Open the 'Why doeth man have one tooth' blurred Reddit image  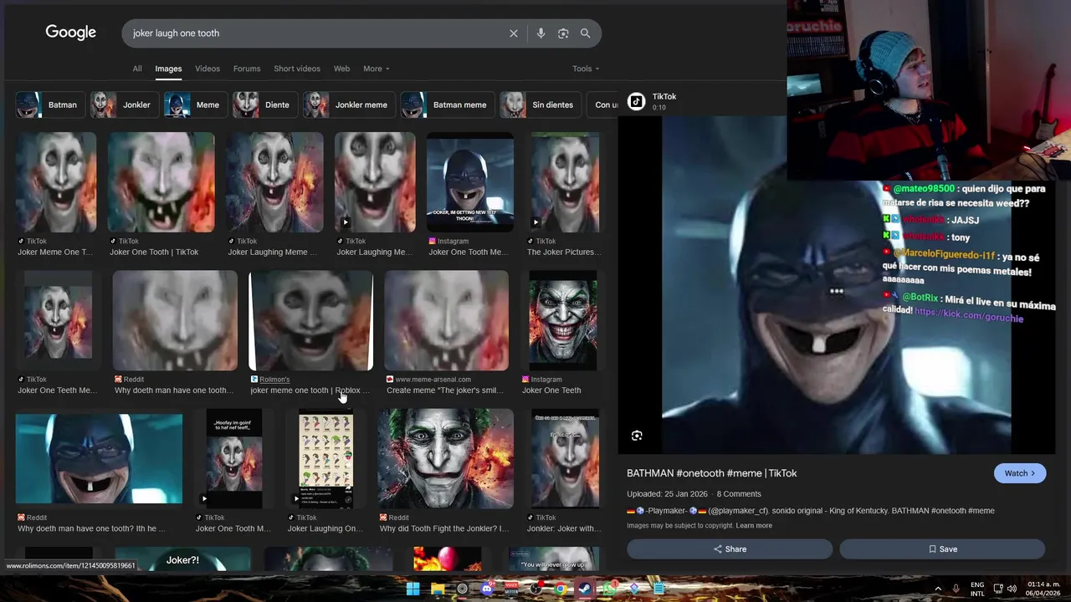click(175, 320)
